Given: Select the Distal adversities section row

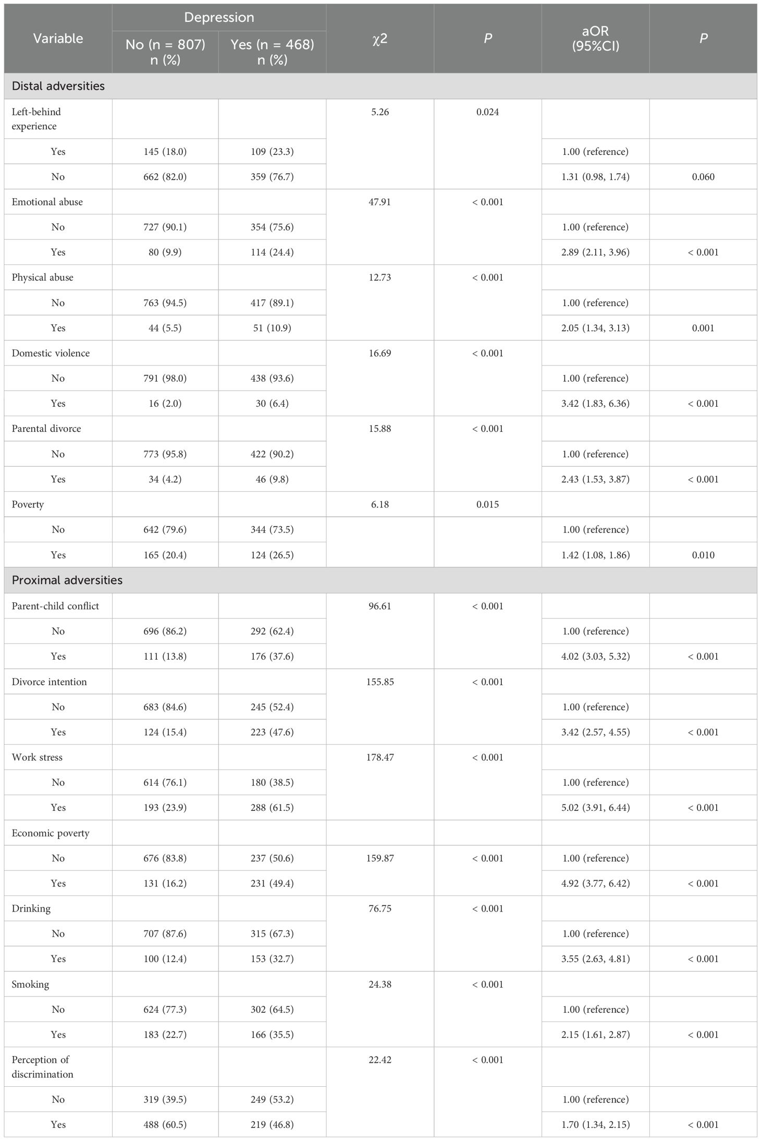Looking at the screenshot, I should point(58,86).
